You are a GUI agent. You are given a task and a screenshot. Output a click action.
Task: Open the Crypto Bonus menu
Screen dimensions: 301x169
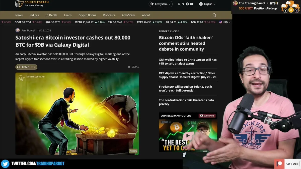click(x=87, y=15)
